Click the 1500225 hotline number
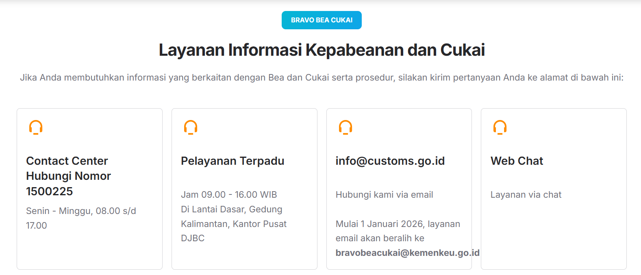 (49, 191)
